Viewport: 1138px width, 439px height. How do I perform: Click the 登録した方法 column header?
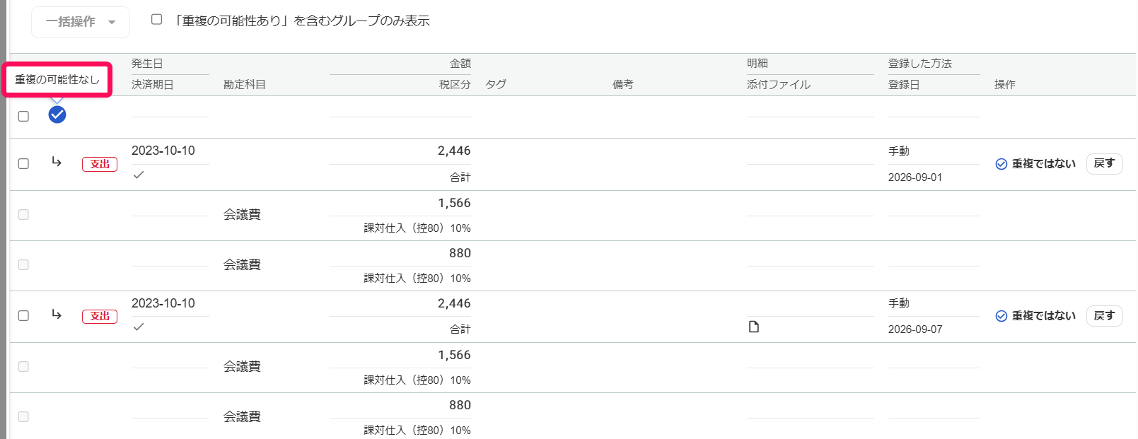click(920, 64)
